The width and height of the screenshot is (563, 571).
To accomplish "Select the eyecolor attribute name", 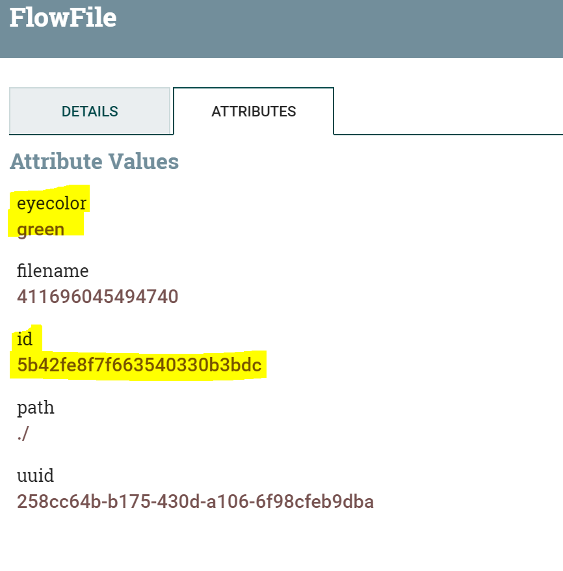I will click(x=51, y=204).
